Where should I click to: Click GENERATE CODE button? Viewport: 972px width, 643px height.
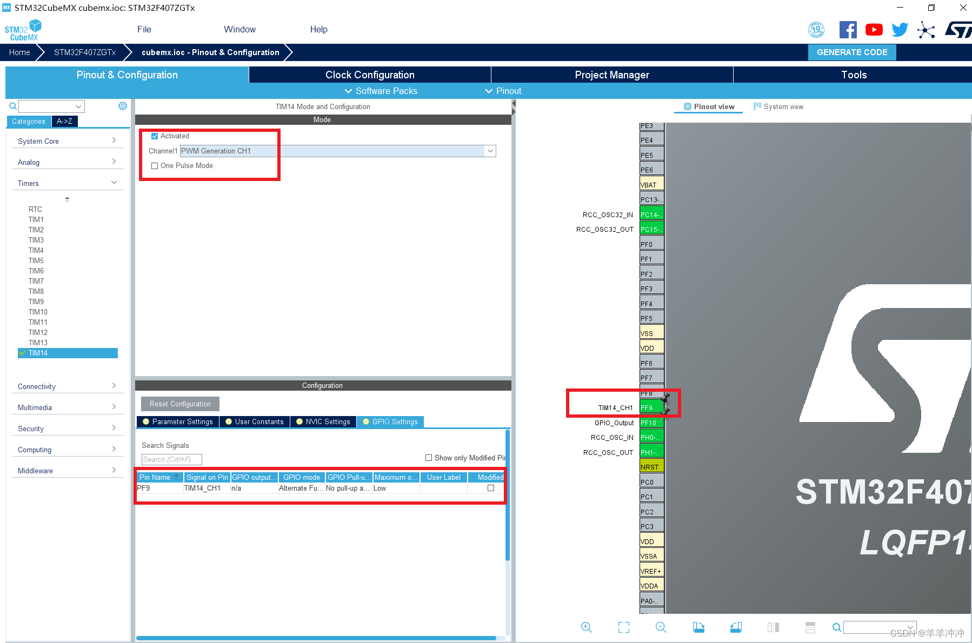pos(852,52)
